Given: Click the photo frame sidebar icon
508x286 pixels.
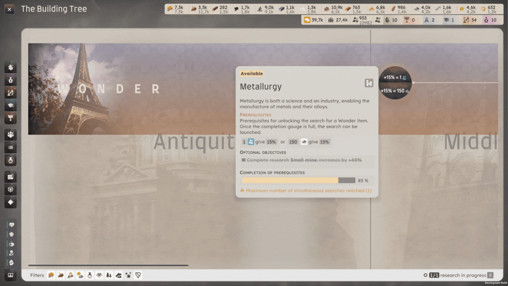Looking at the screenshot, I should click(10, 176).
